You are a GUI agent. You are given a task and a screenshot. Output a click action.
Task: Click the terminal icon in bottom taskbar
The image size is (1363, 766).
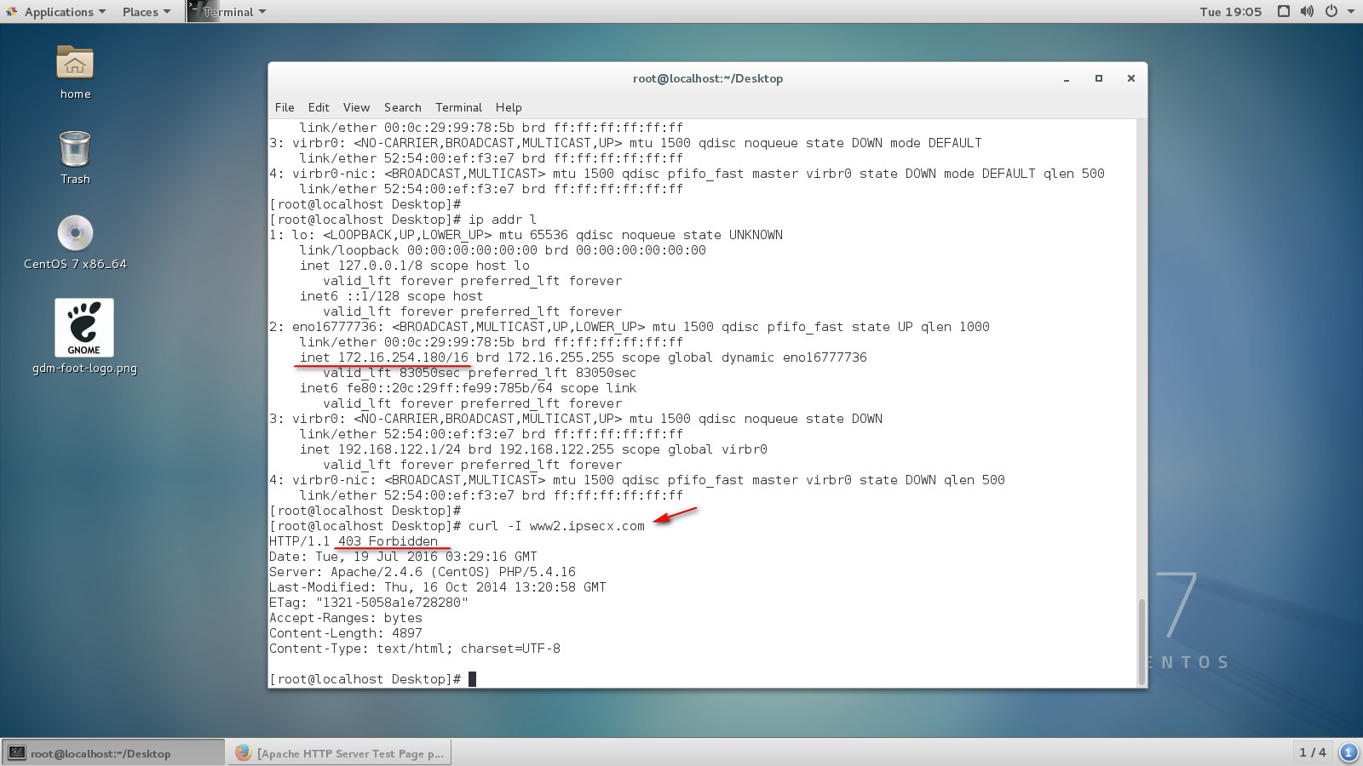click(x=16, y=752)
